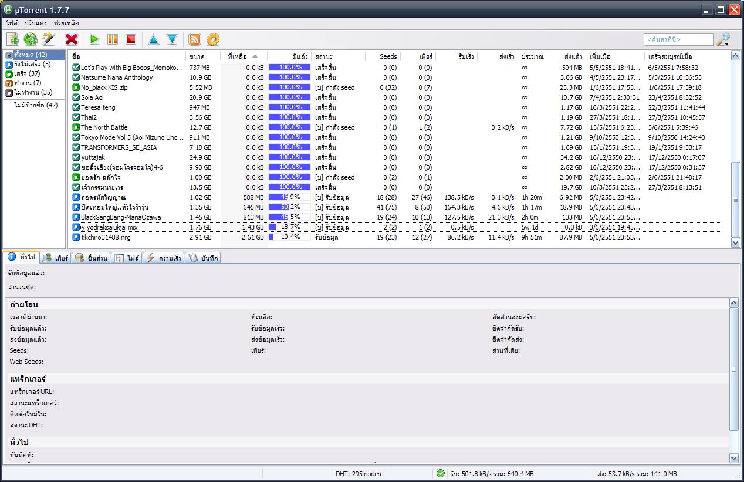The image size is (744, 482).
Task: Switch to the ชิ้นส่วน details tab
Action: tap(91, 258)
